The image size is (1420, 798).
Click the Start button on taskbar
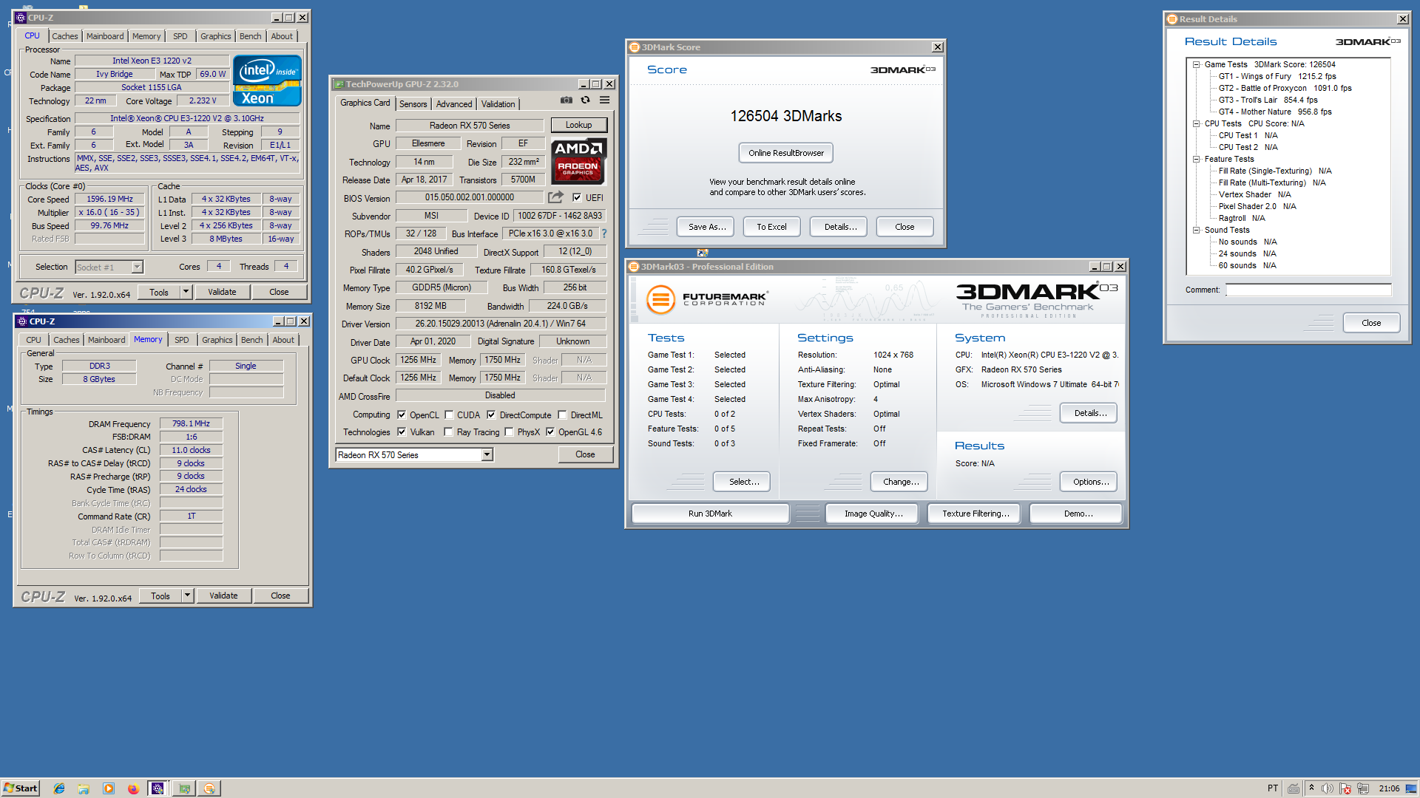20,788
